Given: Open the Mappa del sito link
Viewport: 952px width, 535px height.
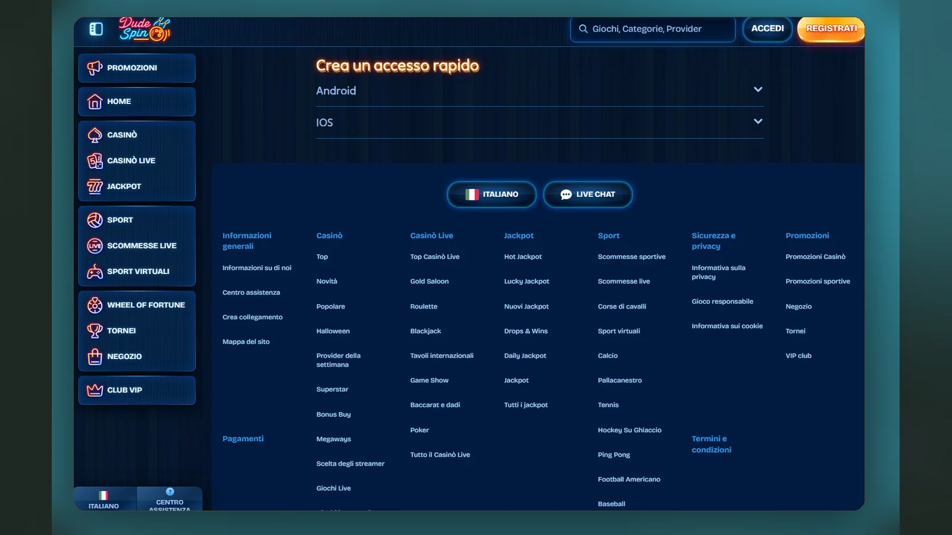Looking at the screenshot, I should [246, 342].
